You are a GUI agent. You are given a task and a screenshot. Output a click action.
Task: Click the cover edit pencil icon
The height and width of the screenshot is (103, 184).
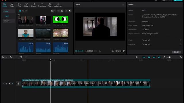[18, 84]
